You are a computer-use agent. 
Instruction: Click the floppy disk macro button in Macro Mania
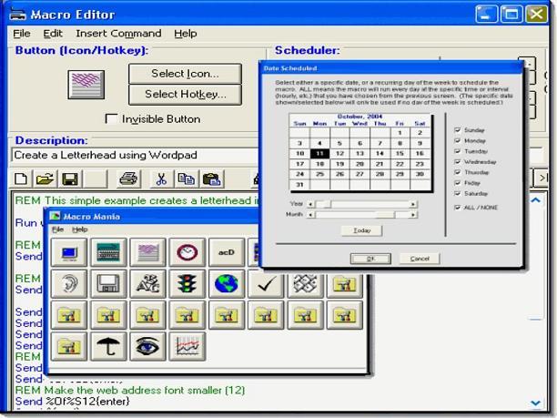[x=108, y=283]
